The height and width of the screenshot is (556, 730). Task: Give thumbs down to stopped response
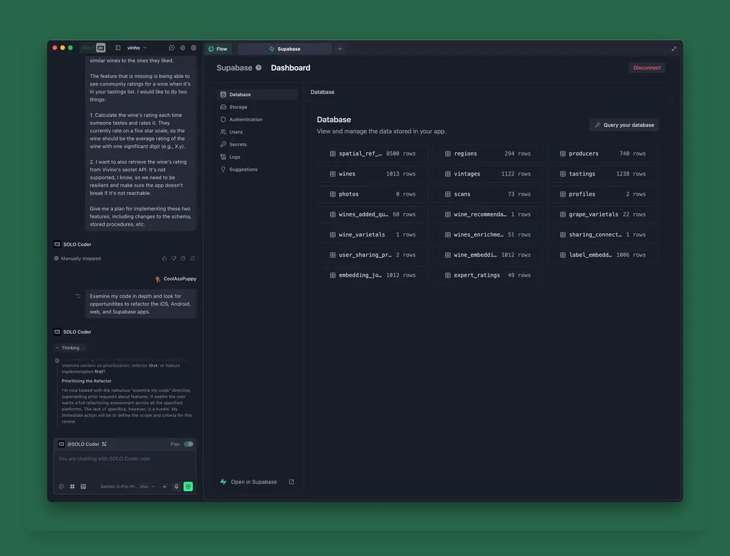tap(174, 259)
